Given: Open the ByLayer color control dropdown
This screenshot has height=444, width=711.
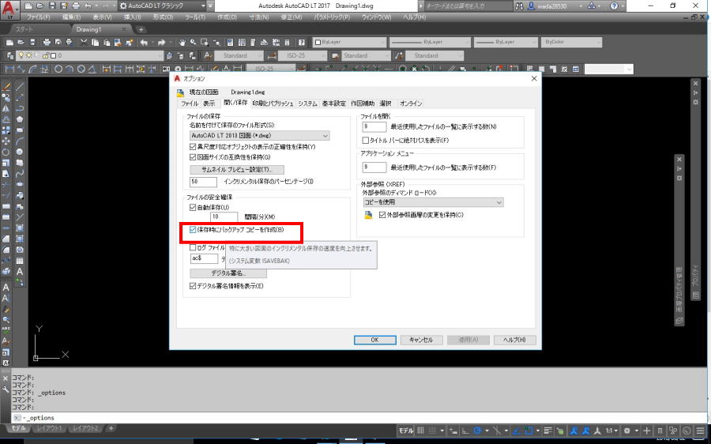Looking at the screenshot, I should point(349,42).
